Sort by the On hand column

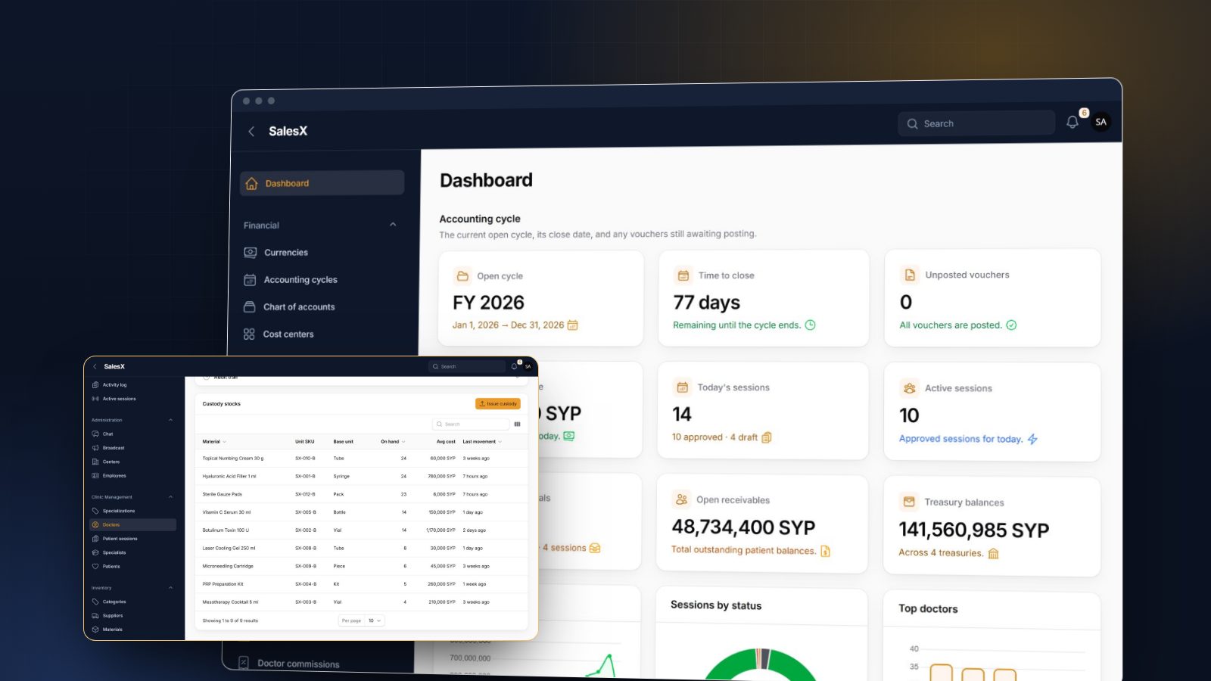393,442
